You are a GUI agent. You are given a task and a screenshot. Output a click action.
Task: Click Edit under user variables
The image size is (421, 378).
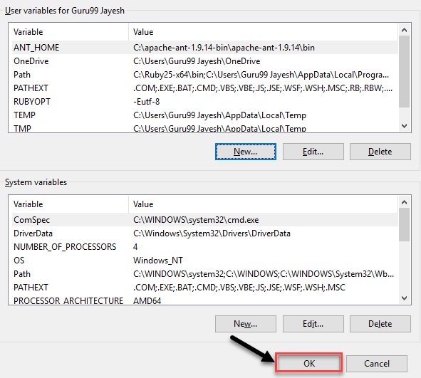click(313, 152)
